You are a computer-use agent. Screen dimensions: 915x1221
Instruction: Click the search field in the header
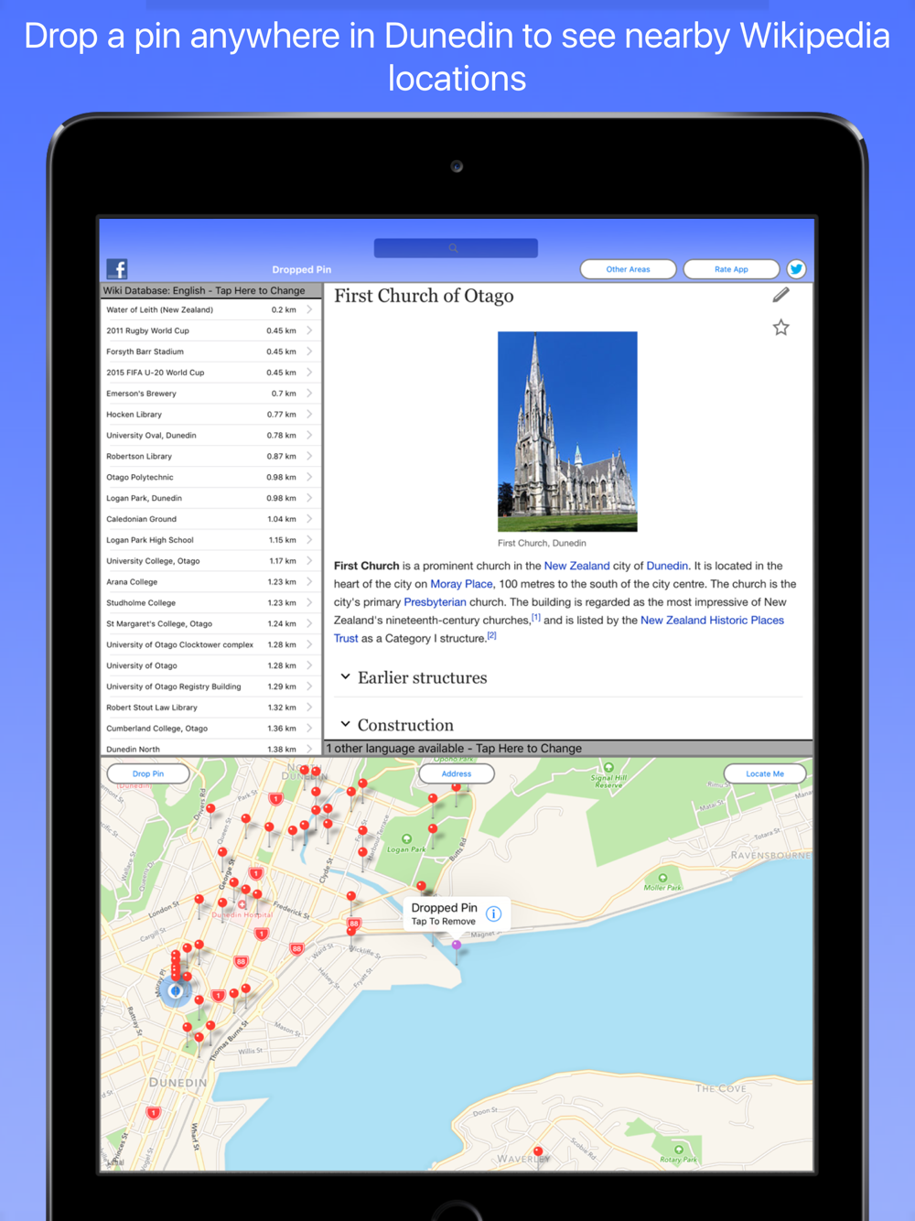(456, 248)
